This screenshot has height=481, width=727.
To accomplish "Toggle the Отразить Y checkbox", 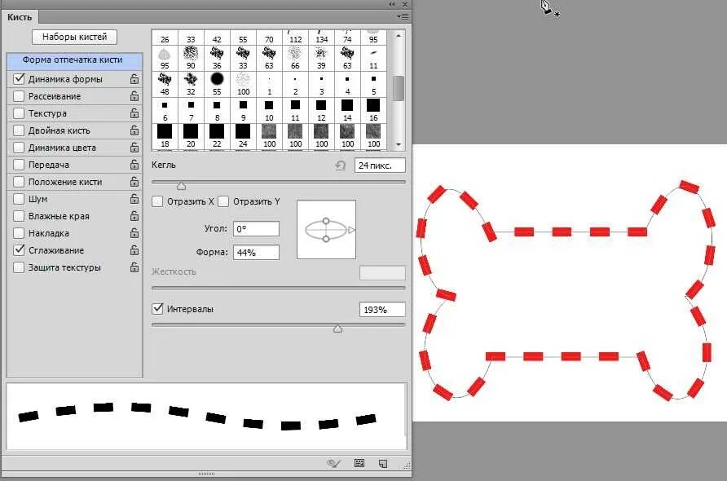I will [223, 201].
